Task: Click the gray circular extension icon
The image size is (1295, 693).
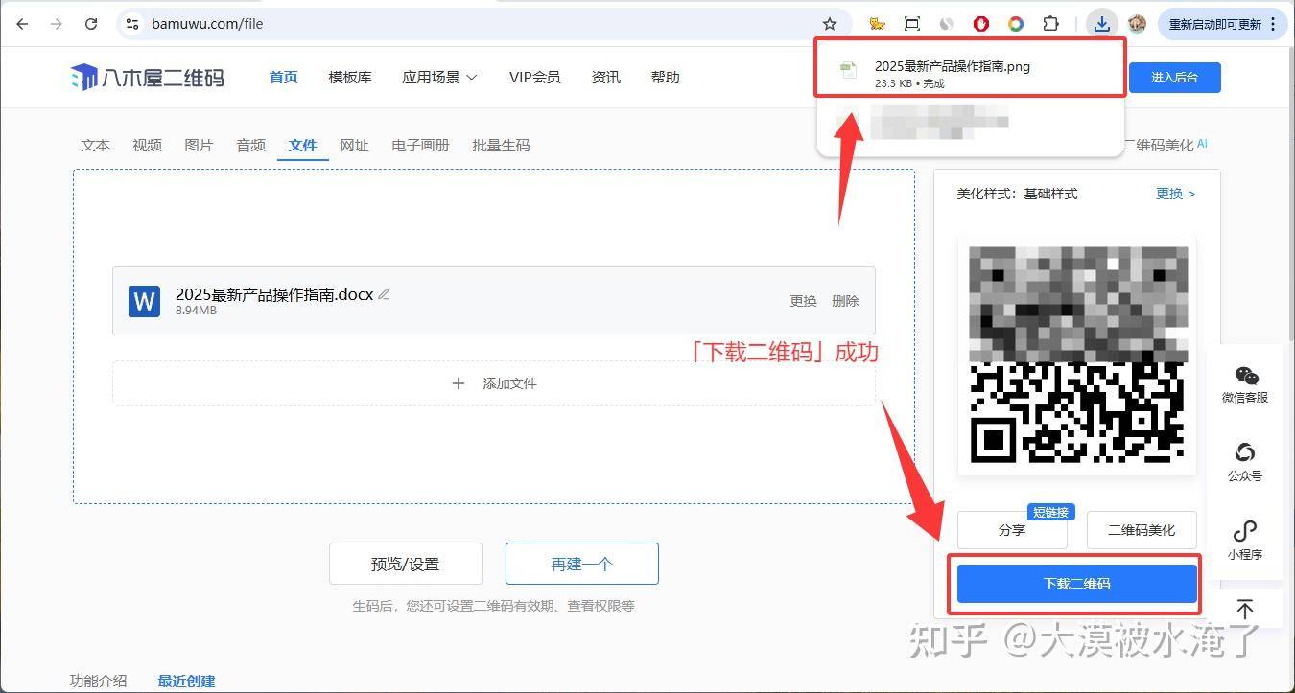Action: 947,24
